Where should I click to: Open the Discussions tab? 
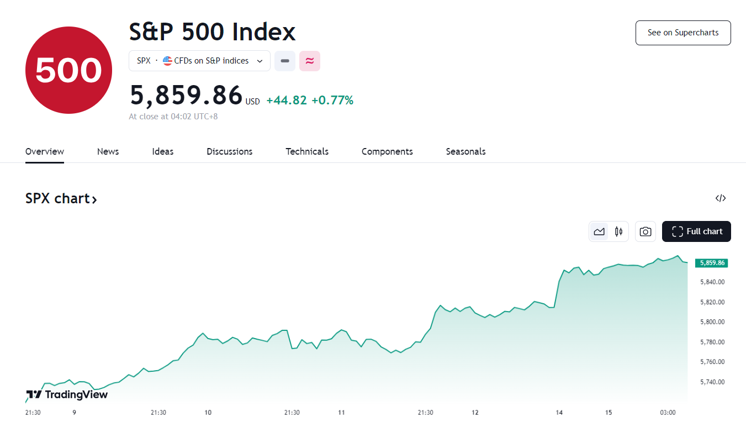coord(230,151)
